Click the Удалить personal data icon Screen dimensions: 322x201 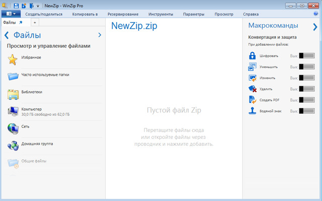pos(253,89)
